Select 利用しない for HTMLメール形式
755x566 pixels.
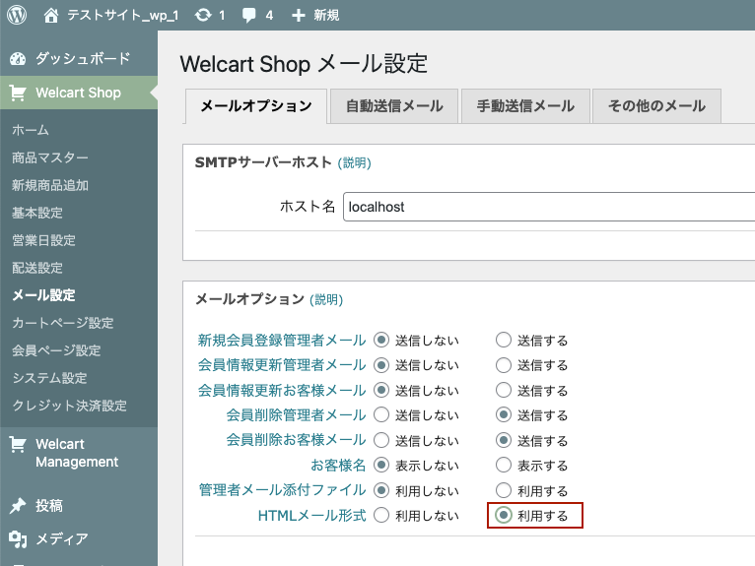coord(381,516)
